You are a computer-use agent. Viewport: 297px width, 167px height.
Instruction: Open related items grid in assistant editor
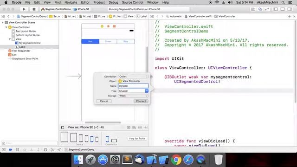[x=152, y=17]
